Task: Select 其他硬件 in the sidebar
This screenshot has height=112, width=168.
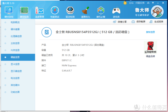Action: (x=18, y=85)
